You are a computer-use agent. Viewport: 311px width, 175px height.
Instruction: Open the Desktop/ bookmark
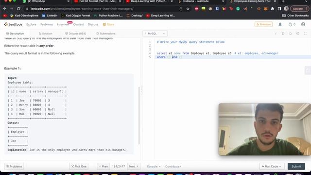click(x=135, y=16)
